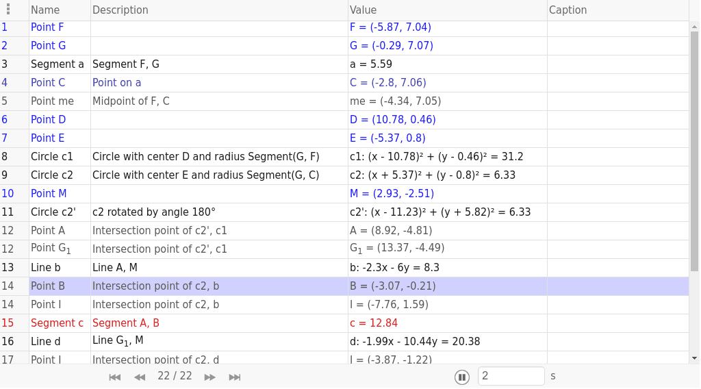This screenshot has width=701, height=389.
Task: Click description 'Midpoint of F, C'
Action: [x=131, y=101]
